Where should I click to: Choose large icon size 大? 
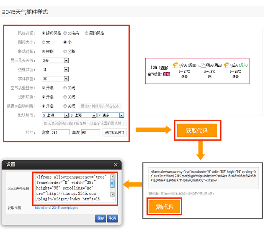(x=44, y=42)
